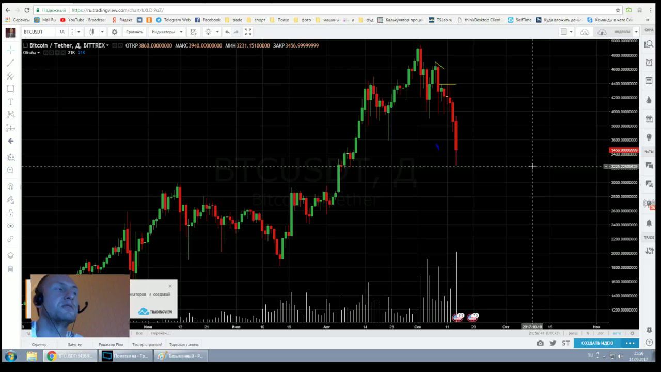Open the Редактор Pine tab
The width and height of the screenshot is (661, 372).
(111, 344)
